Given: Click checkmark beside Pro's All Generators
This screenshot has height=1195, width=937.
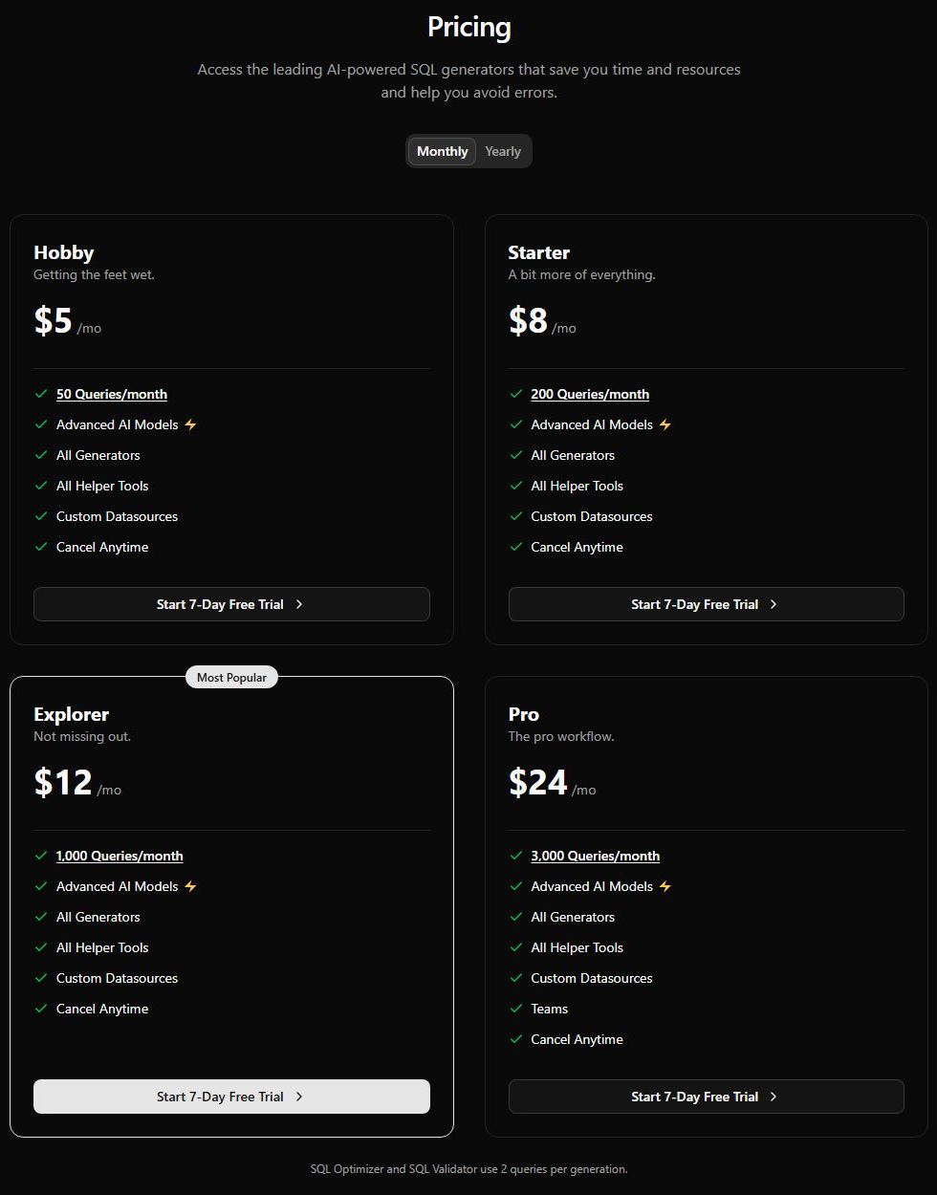Looking at the screenshot, I should tap(516, 917).
